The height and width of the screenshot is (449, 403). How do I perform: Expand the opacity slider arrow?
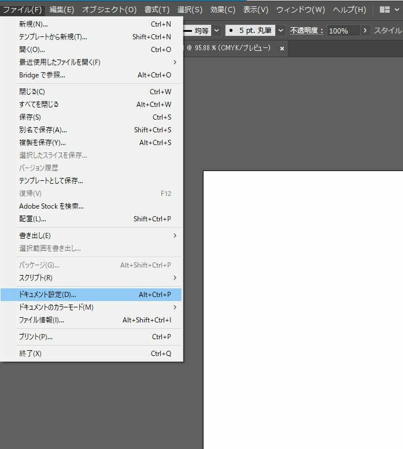365,30
